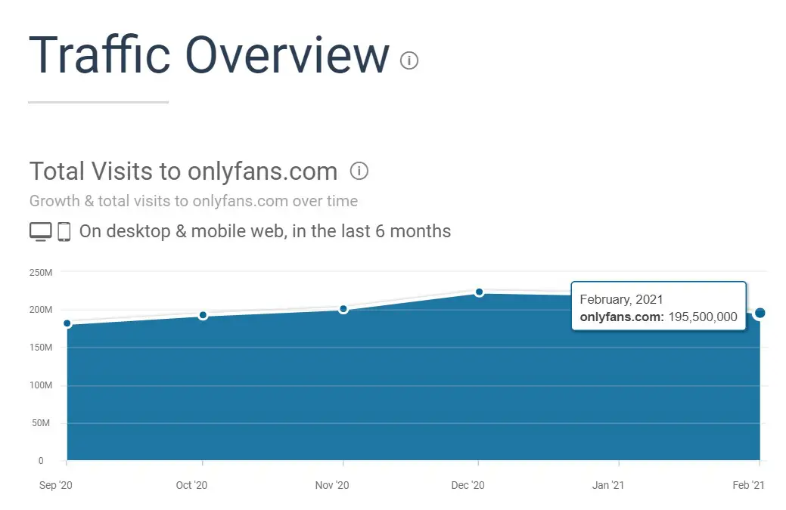The height and width of the screenshot is (510, 786).
Task: Select the Sep '20 data point
Action: 67,323
